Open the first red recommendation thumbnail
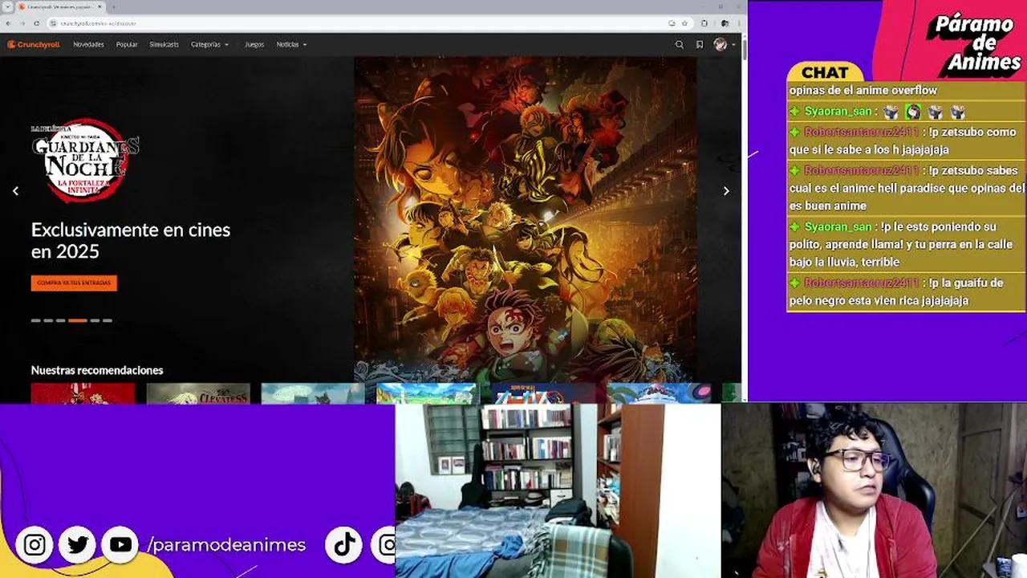This screenshot has height=578, width=1027. (83, 393)
